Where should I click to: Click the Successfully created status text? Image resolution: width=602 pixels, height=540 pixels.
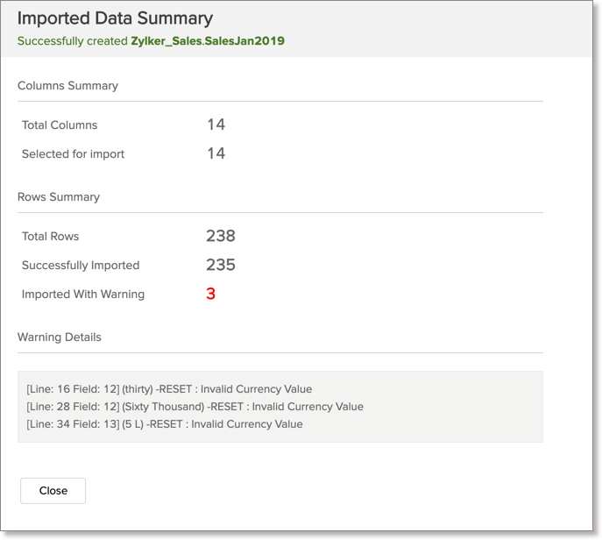[x=72, y=41]
